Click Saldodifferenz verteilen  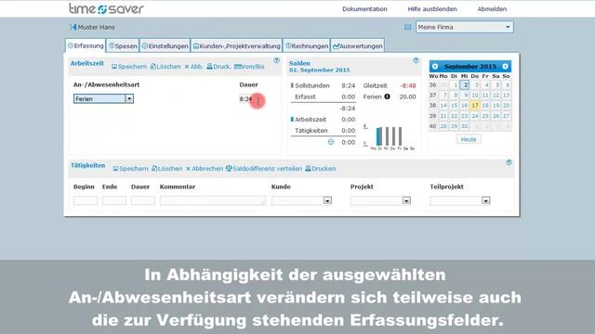(x=264, y=169)
